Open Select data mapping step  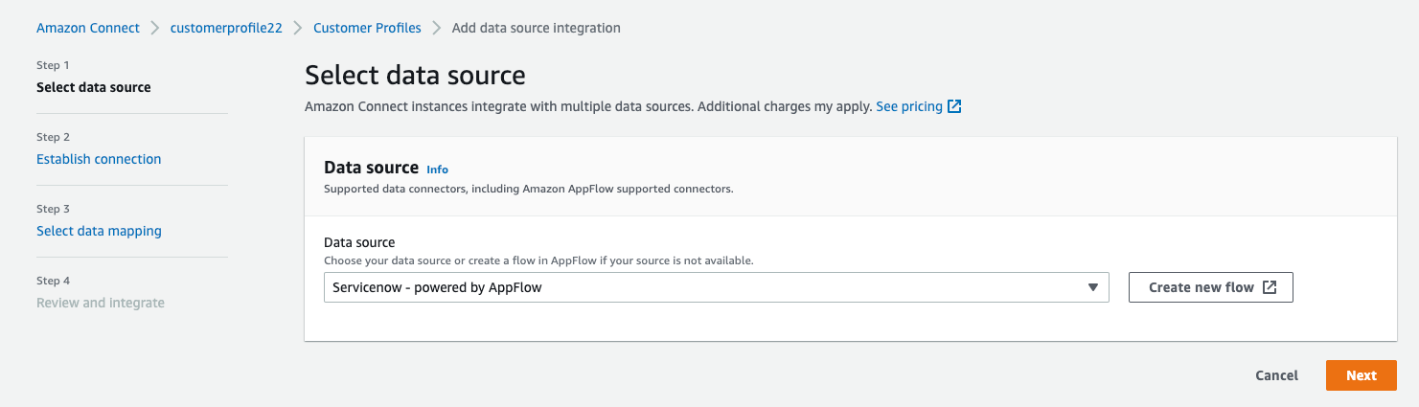tap(99, 231)
